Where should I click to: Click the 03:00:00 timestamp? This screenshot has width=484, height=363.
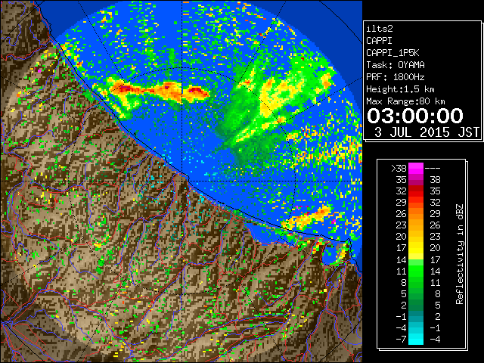tap(415, 116)
